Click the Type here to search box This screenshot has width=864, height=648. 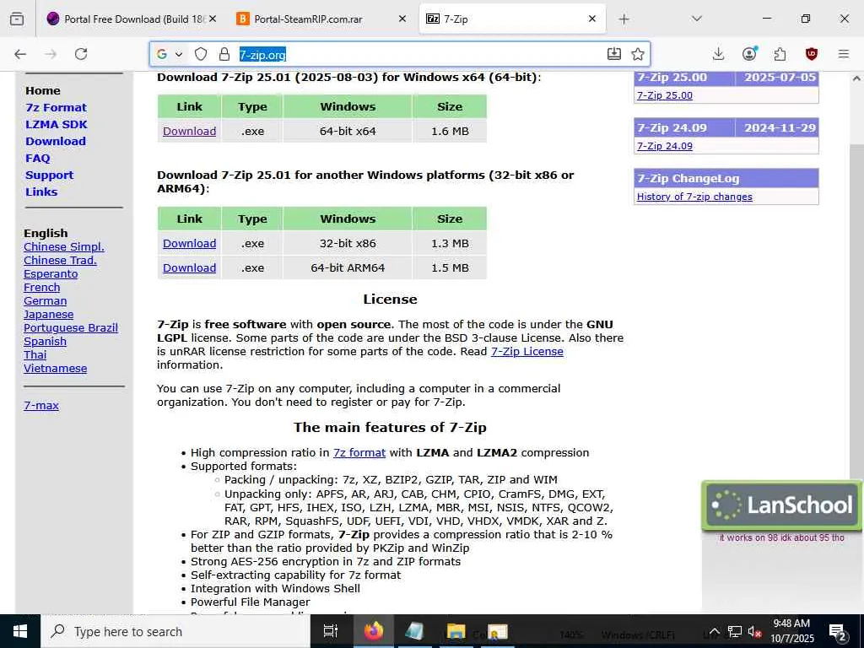(x=175, y=631)
